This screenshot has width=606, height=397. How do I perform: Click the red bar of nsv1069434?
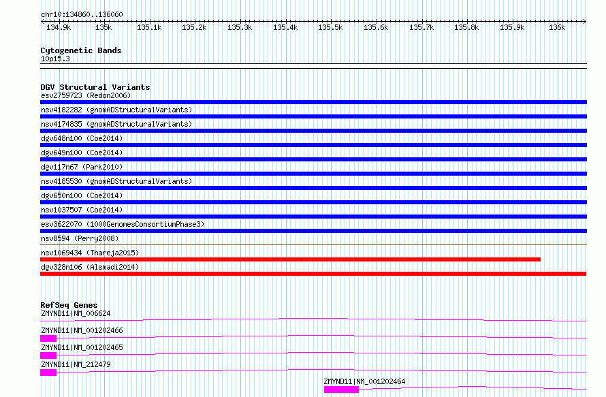click(x=290, y=259)
